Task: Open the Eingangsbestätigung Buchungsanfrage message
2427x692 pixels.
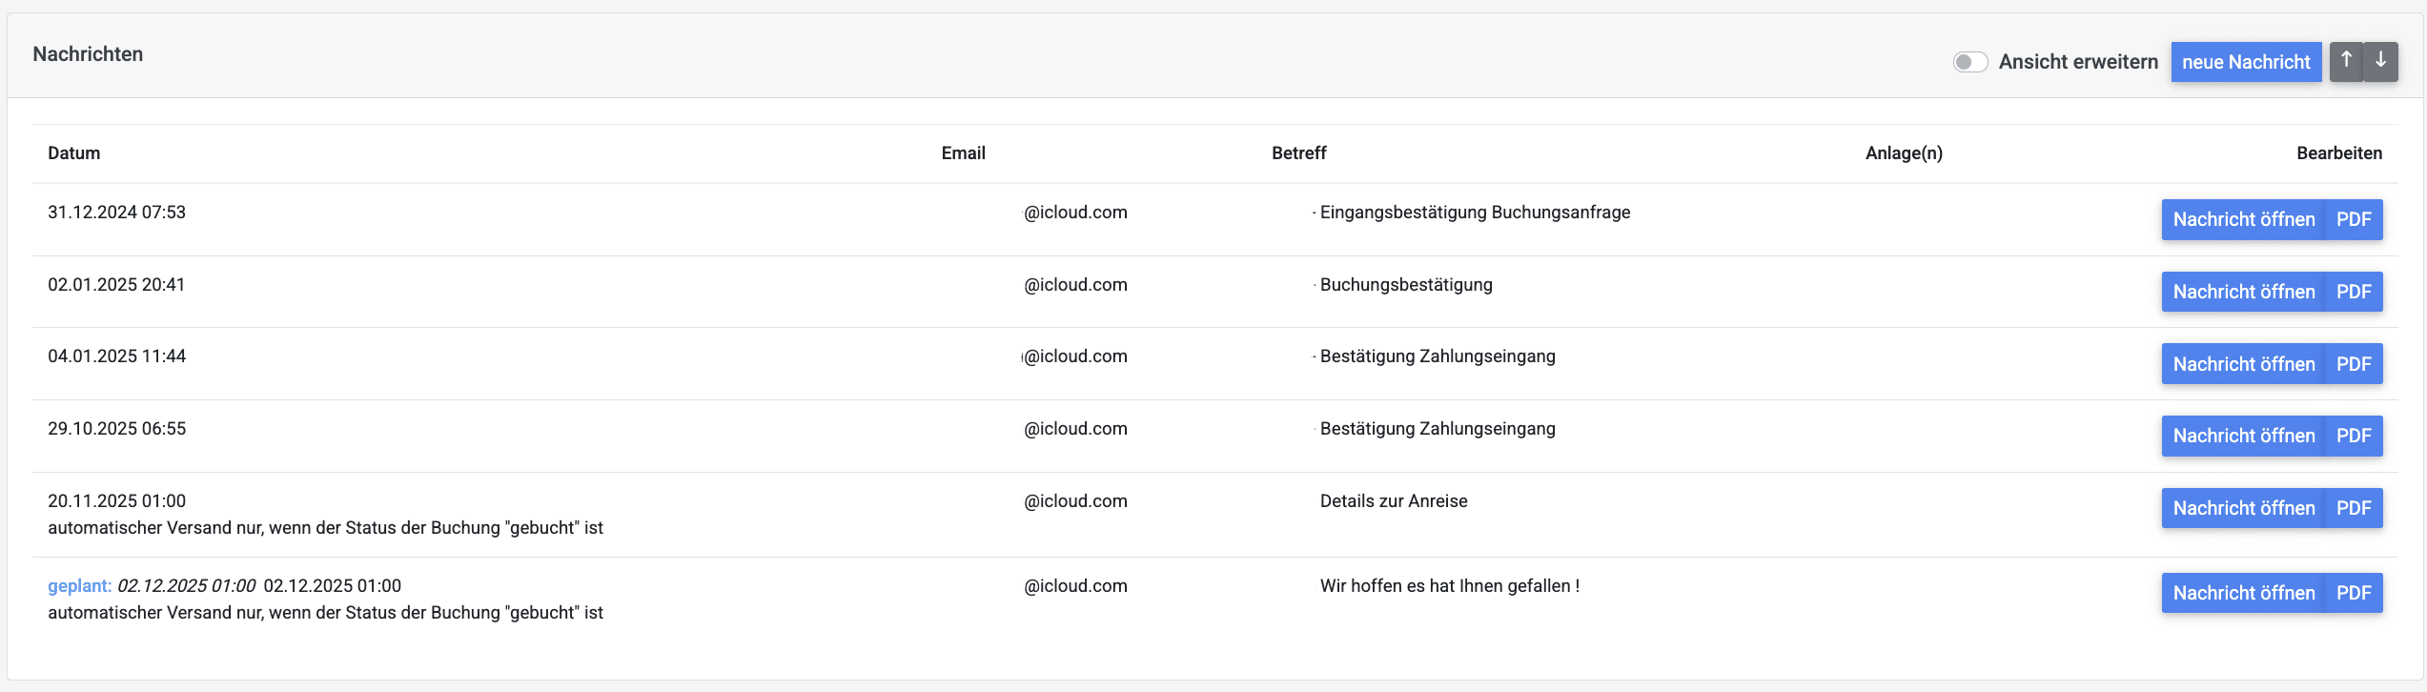Action: 2243,219
